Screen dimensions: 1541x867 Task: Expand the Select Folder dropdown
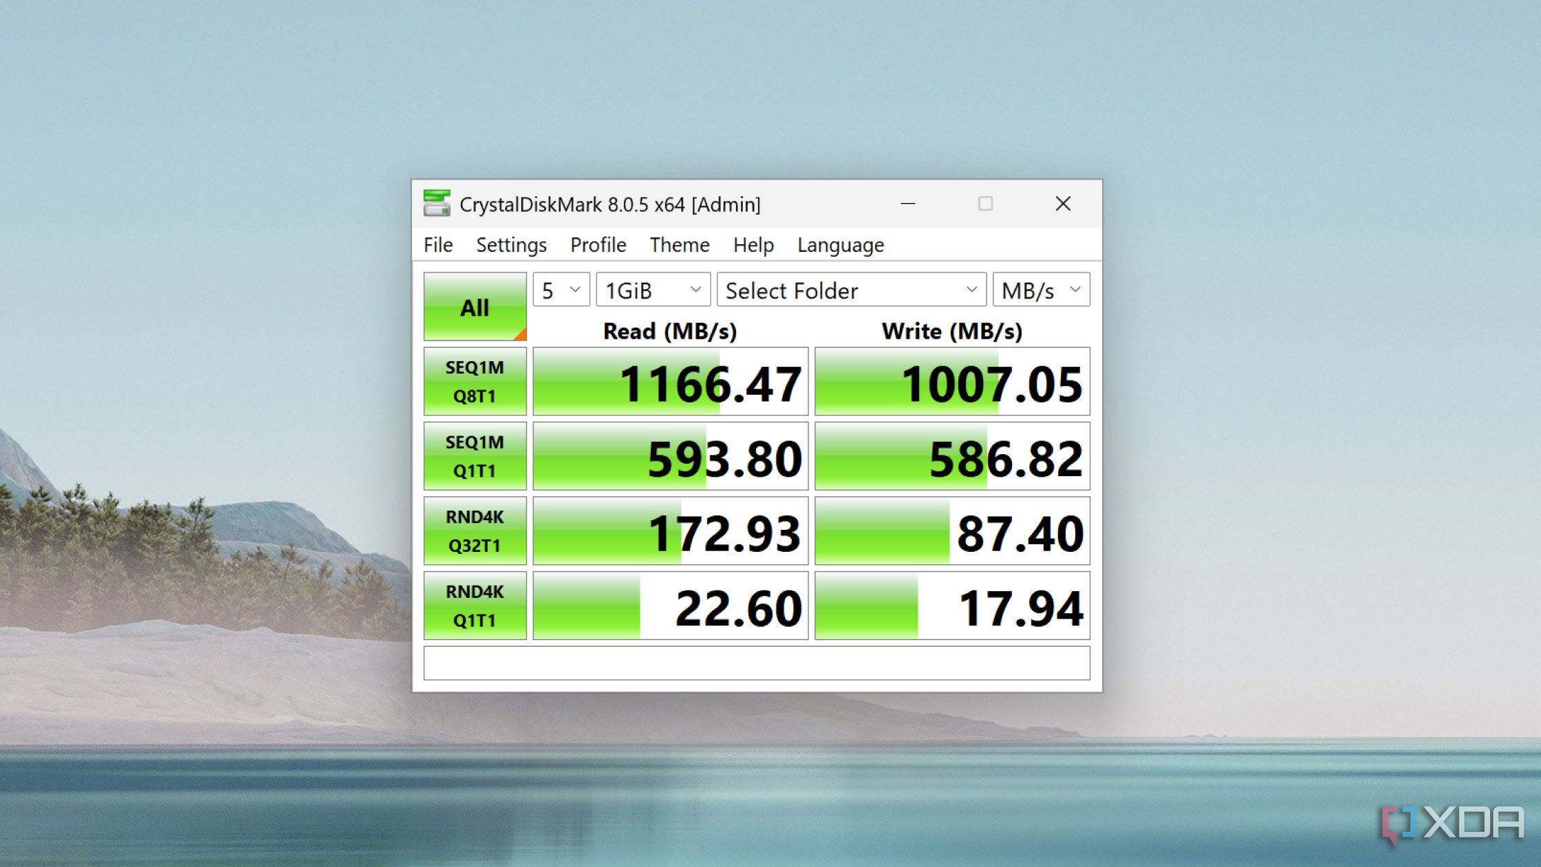tap(971, 290)
